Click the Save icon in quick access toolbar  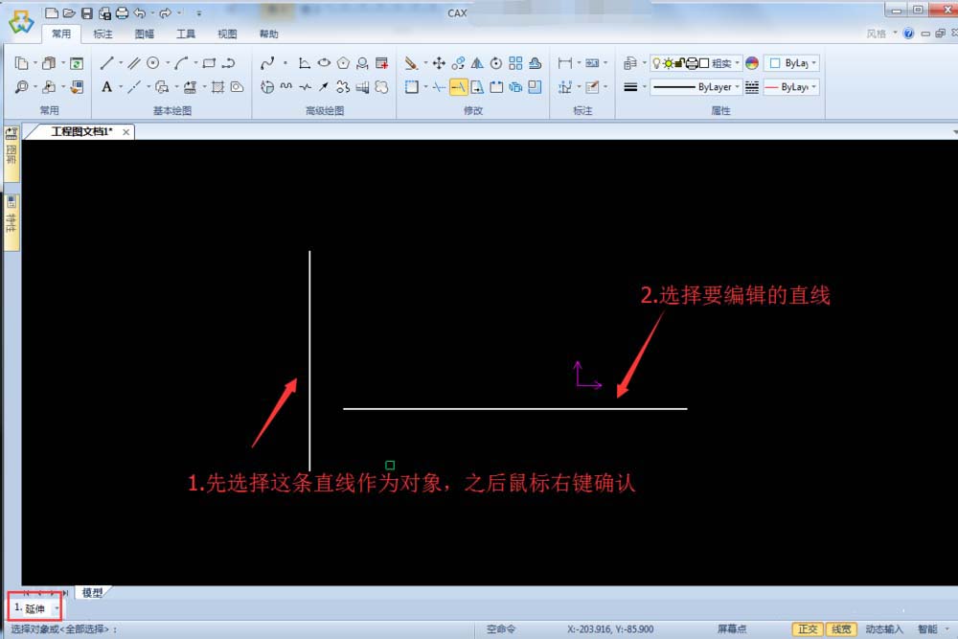tap(86, 13)
